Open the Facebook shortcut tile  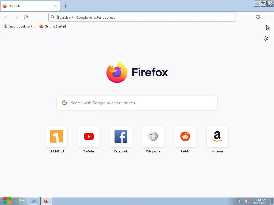121,136
